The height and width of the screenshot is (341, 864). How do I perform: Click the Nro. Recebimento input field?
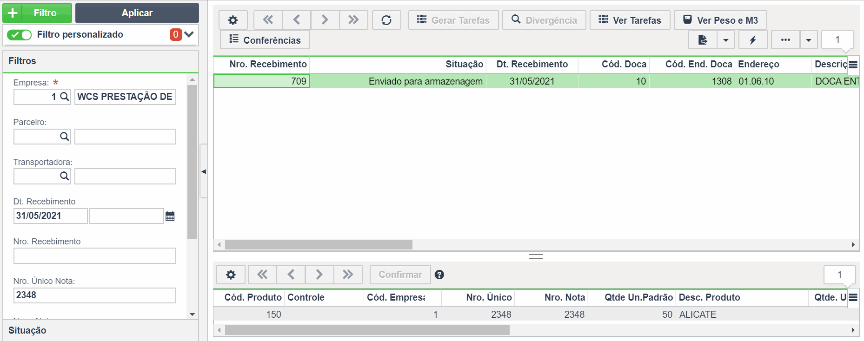pos(95,256)
